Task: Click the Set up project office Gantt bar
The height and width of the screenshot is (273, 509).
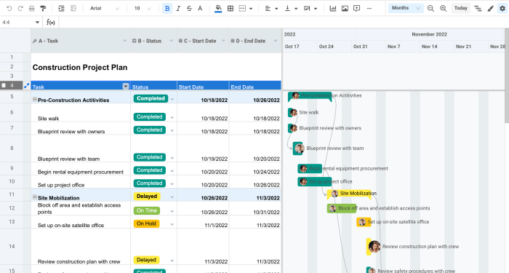Action: [315, 181]
